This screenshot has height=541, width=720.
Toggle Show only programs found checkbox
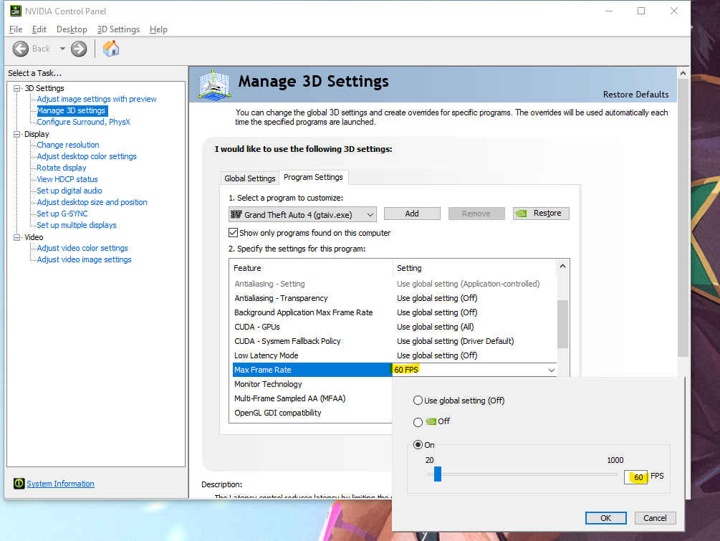tap(234, 233)
